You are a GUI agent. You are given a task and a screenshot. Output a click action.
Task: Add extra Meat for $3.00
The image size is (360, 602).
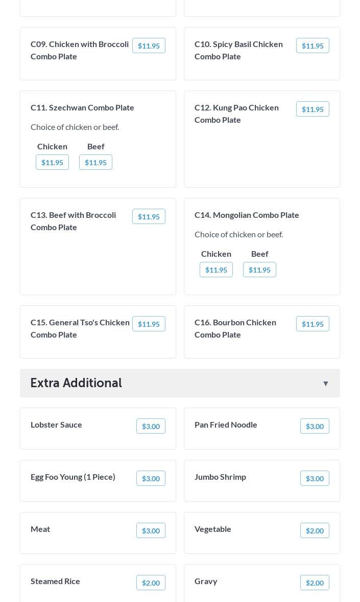(151, 530)
